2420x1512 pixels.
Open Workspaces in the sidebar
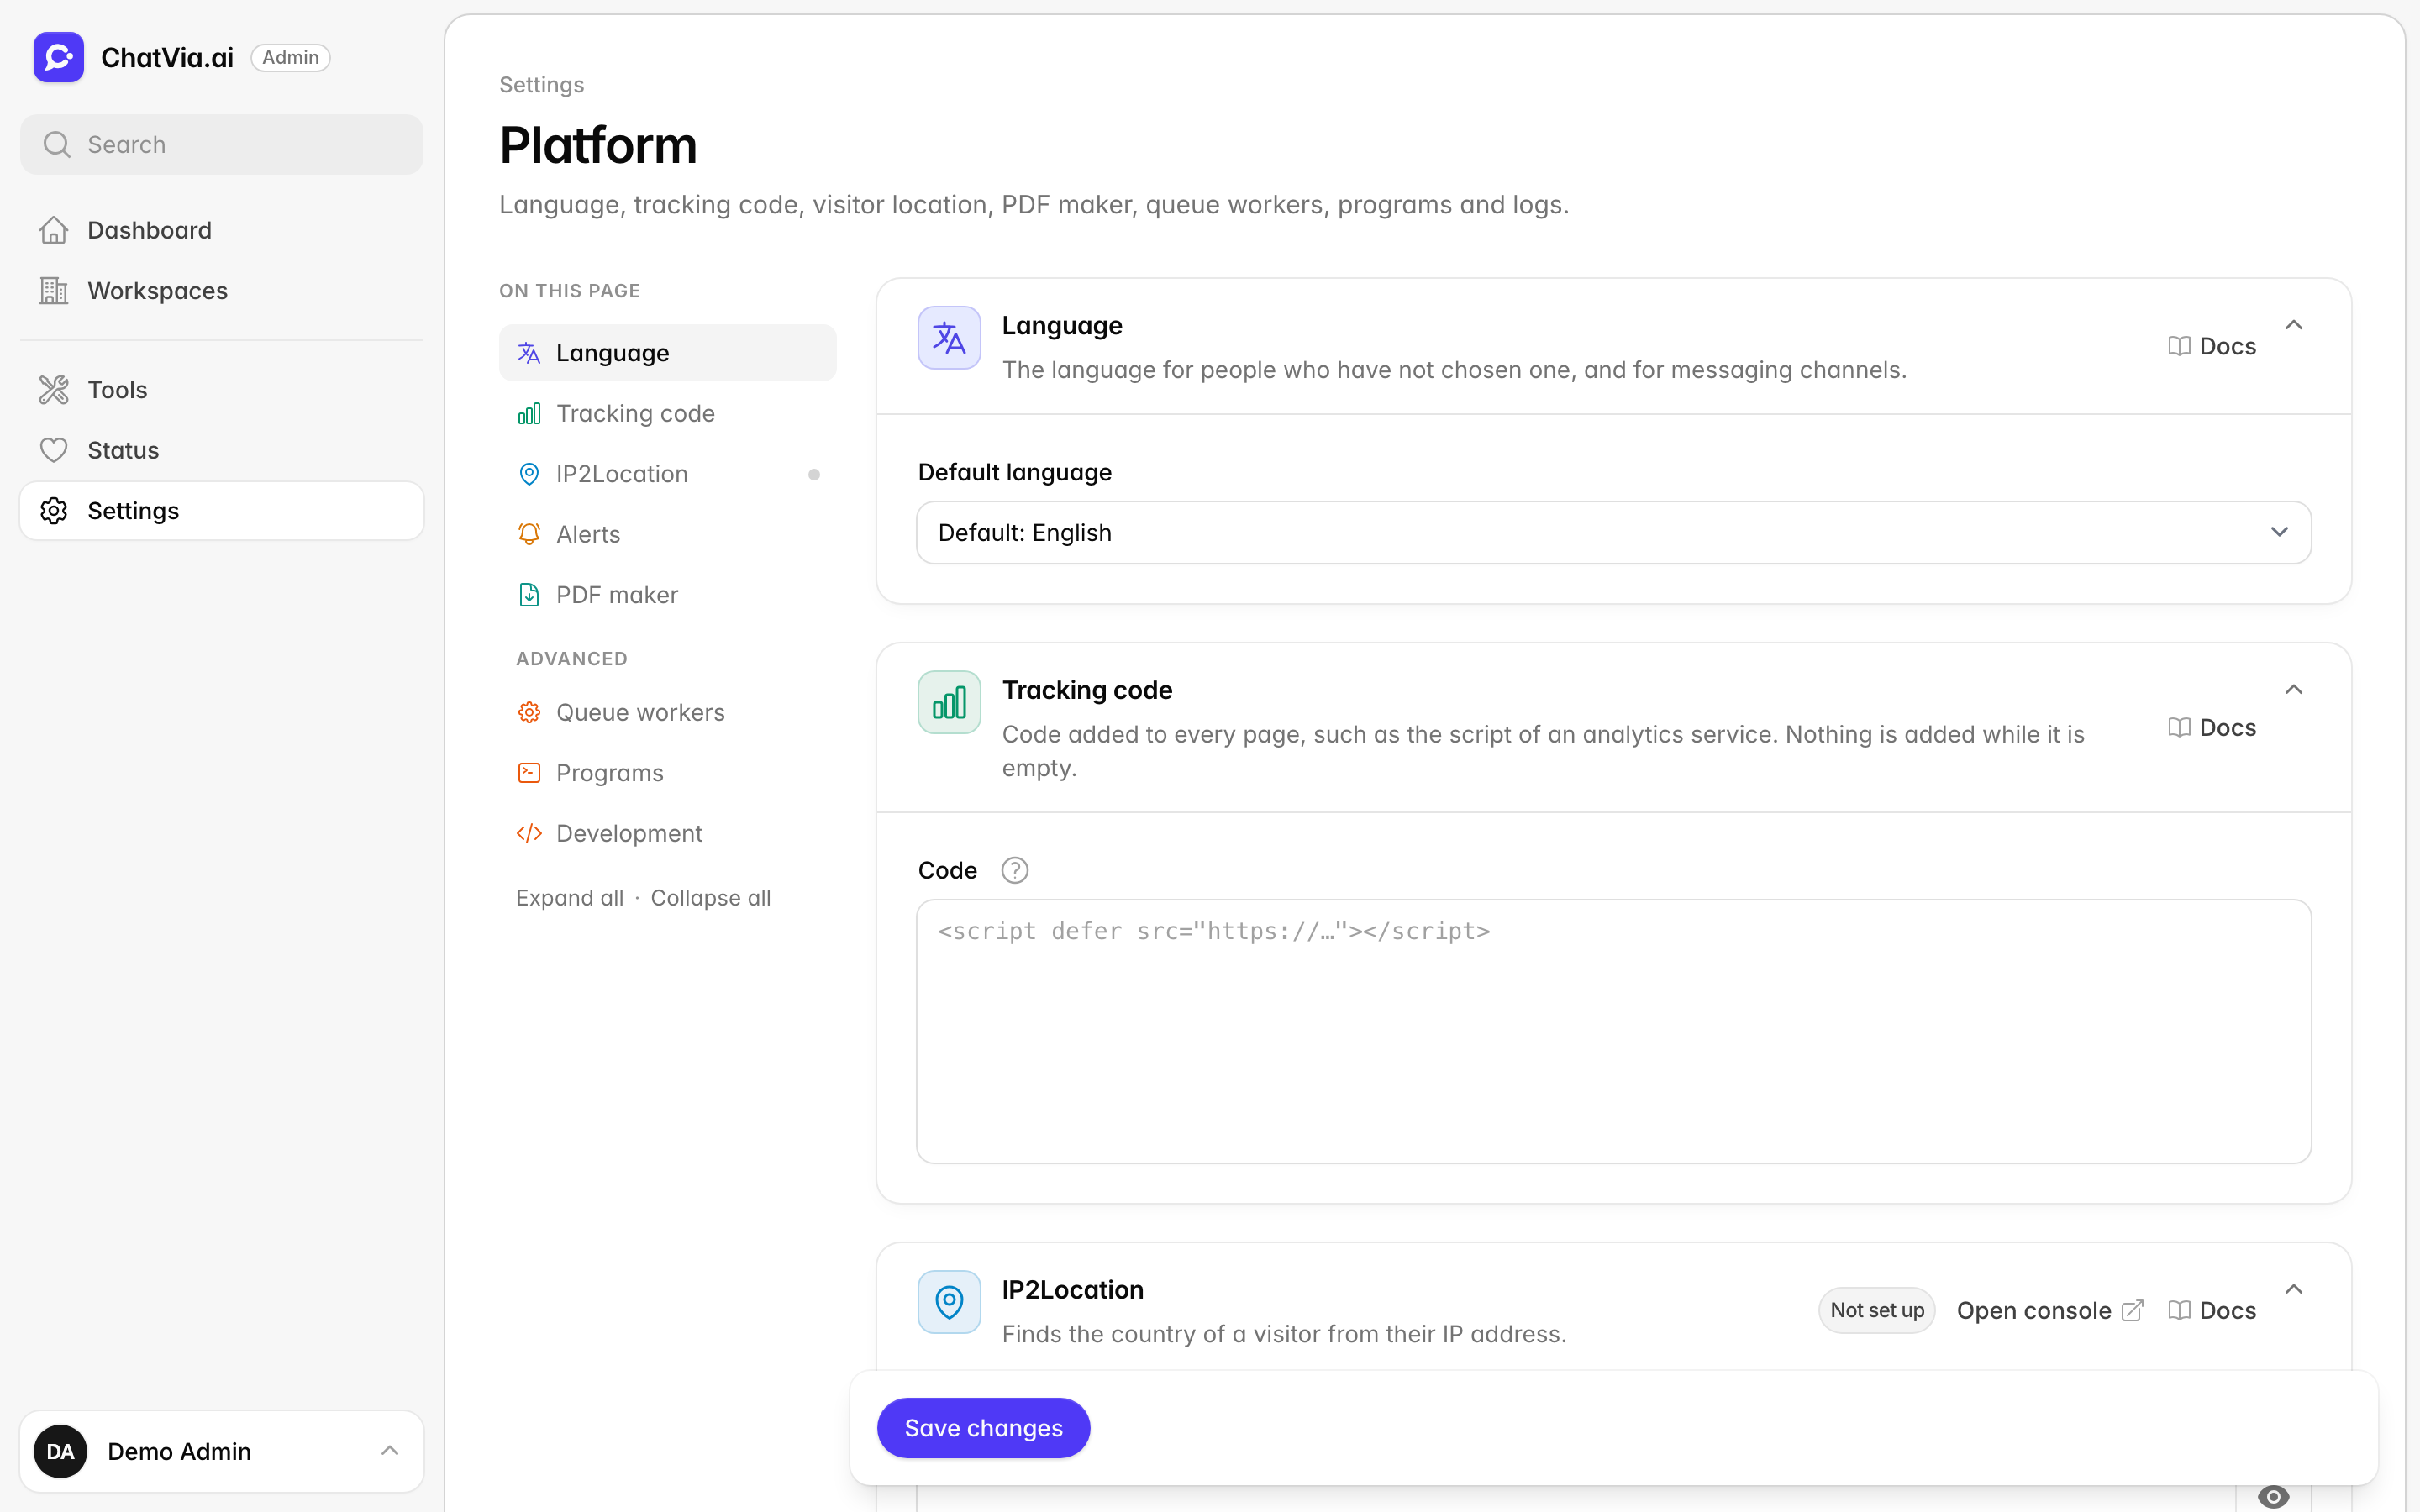(x=222, y=291)
